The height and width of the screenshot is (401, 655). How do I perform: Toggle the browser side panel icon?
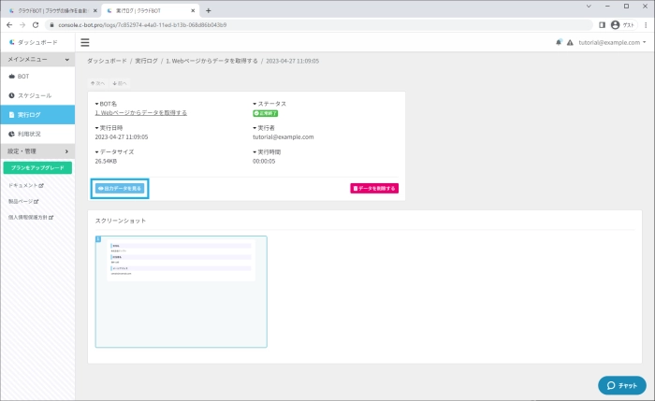click(x=602, y=25)
